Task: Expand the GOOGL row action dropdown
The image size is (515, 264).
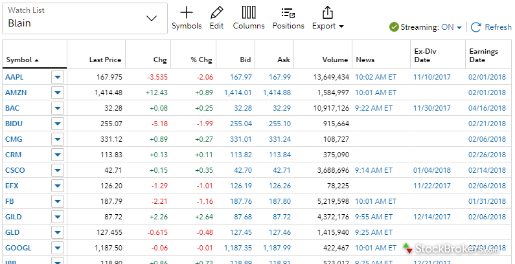Action: coord(58,248)
